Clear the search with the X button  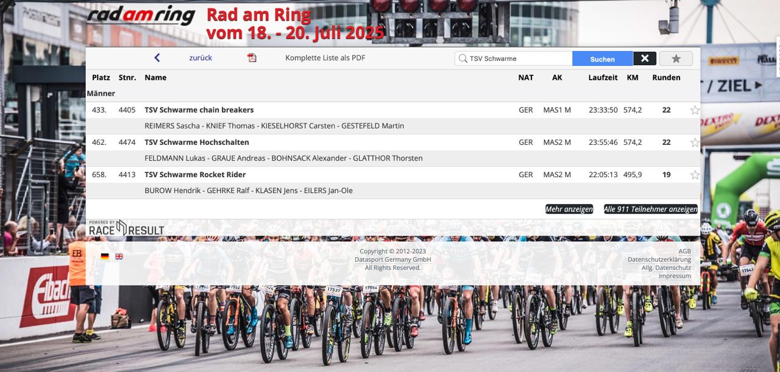(645, 58)
